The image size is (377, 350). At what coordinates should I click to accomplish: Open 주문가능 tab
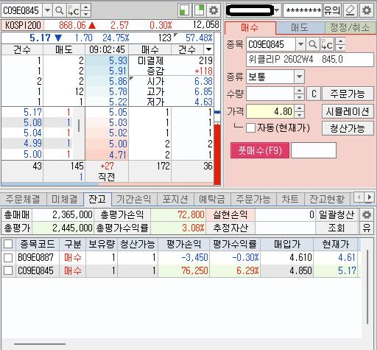tap(253, 199)
